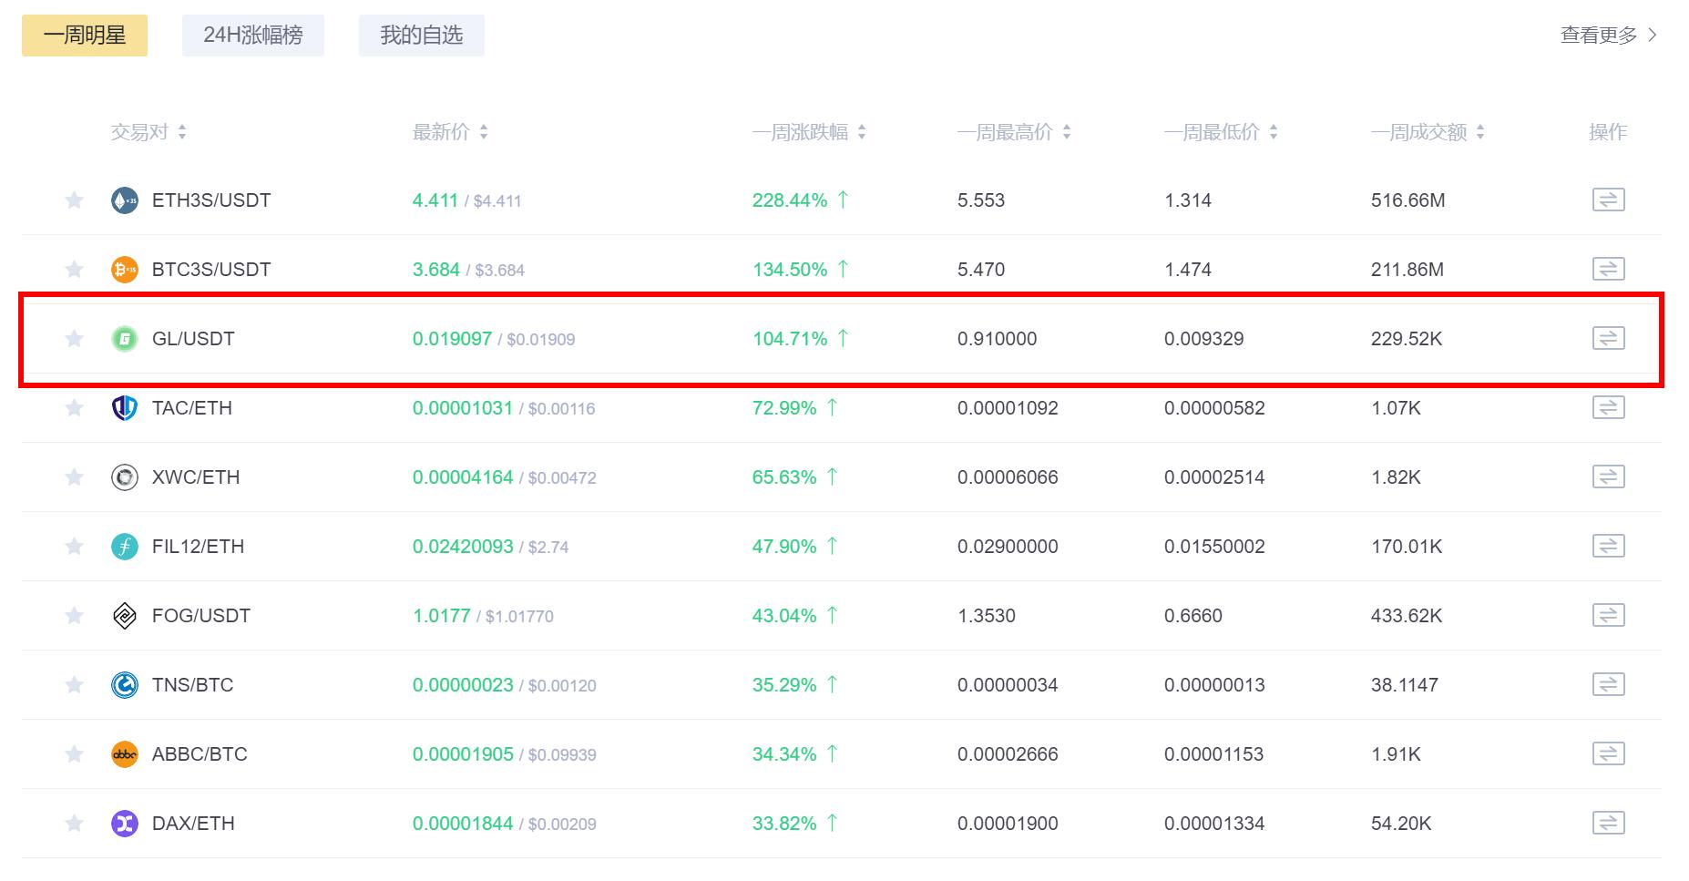Open trade icon for ETH3S/USDT row
1689x881 pixels.
tap(1608, 200)
